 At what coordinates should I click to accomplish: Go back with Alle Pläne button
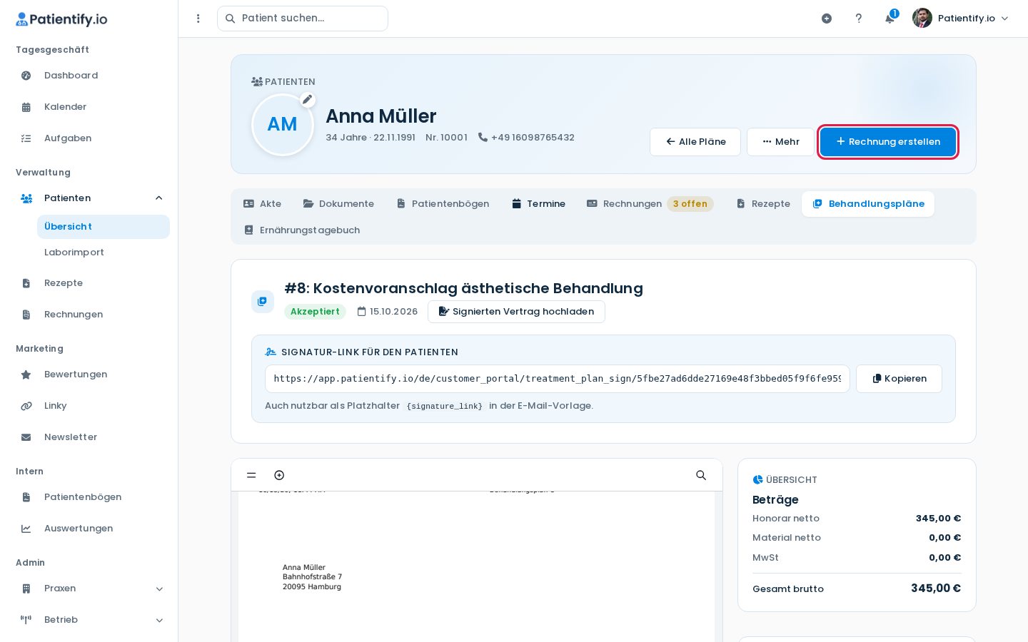click(695, 142)
